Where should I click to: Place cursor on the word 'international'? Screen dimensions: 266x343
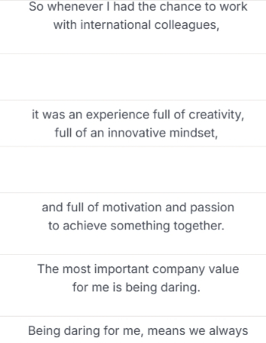pos(115,25)
